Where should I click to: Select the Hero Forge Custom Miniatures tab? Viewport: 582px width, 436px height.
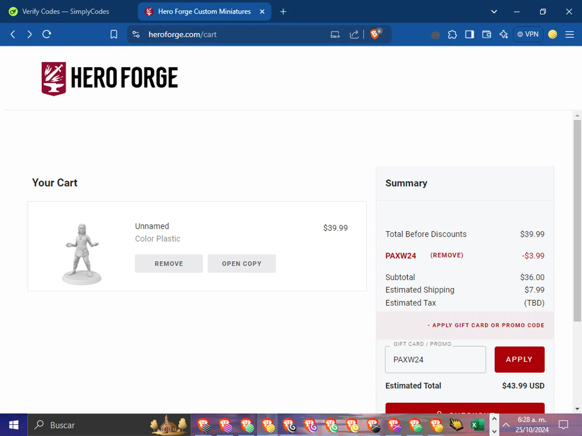(204, 12)
